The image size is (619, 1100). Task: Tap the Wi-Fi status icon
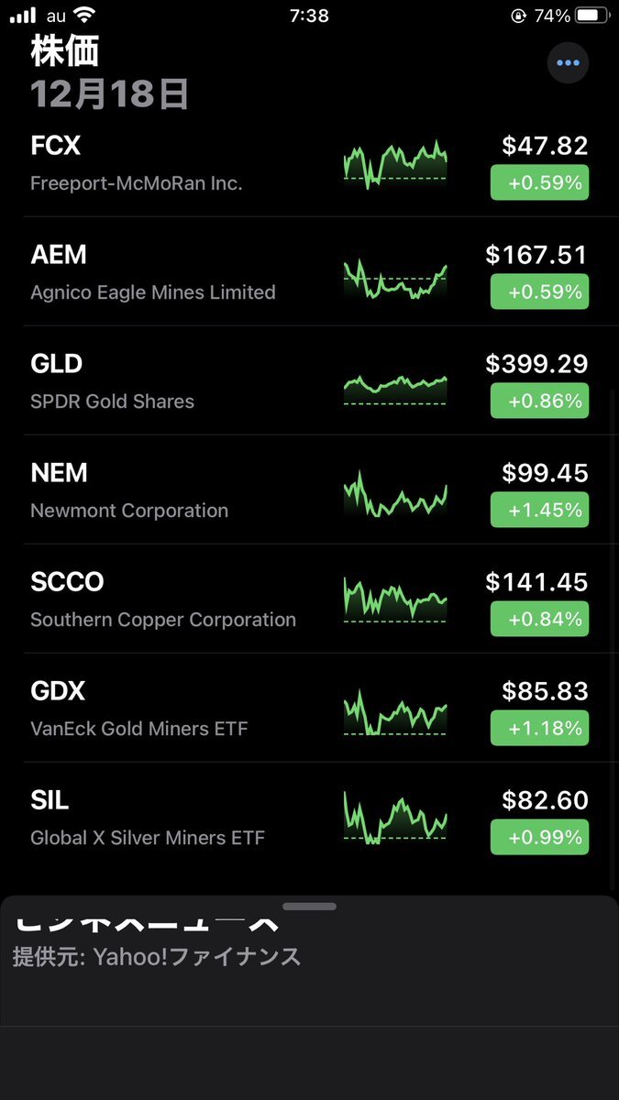click(85, 16)
